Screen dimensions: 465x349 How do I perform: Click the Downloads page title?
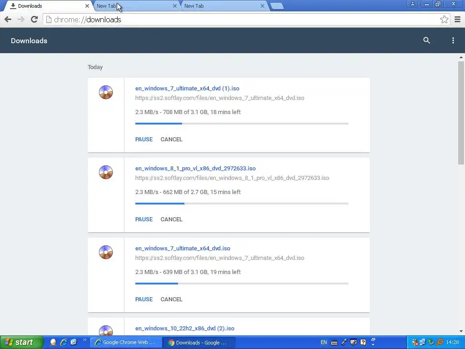tap(29, 40)
